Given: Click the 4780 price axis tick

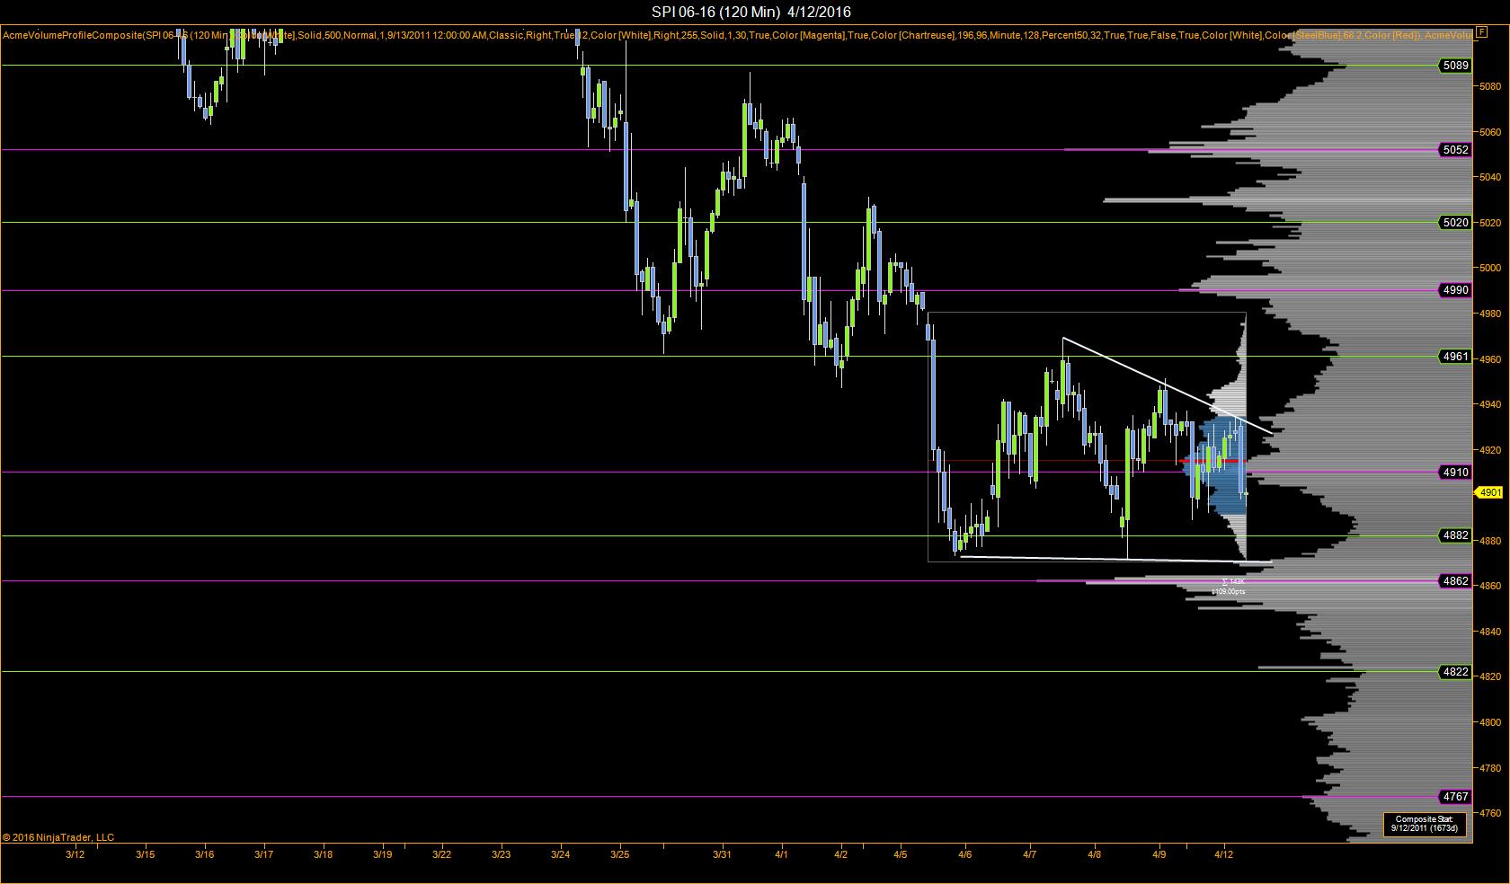Looking at the screenshot, I should (1490, 768).
